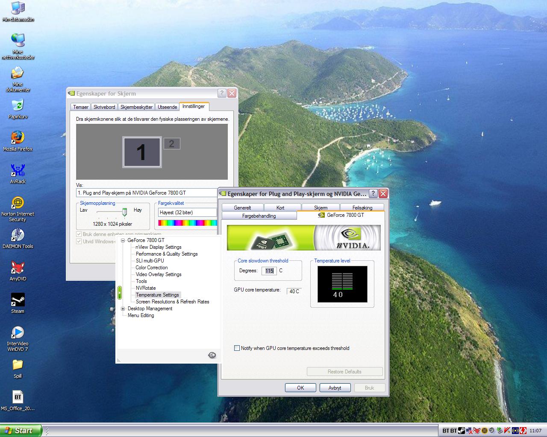The height and width of the screenshot is (437, 547).
Task: Open Screen Resolutions & Refresh Rates
Action: point(173,302)
